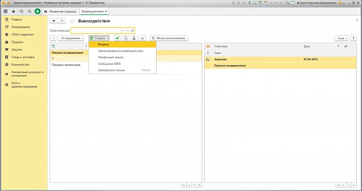The height and width of the screenshot is (191, 362).
Task: Open Планирование section
Action: coord(21,27)
